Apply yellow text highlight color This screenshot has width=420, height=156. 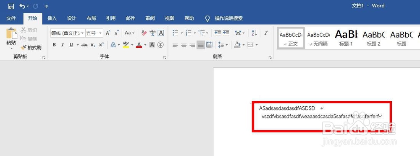(x=126, y=45)
